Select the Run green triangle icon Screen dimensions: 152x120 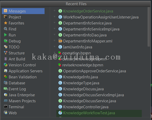tap(6, 35)
